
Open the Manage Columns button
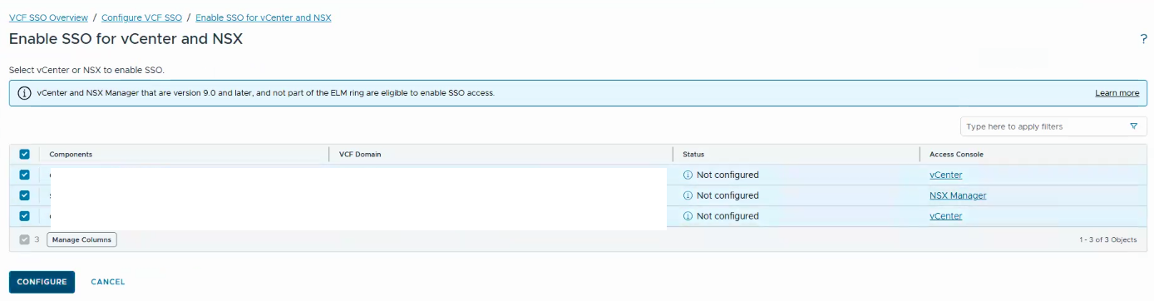pos(81,239)
